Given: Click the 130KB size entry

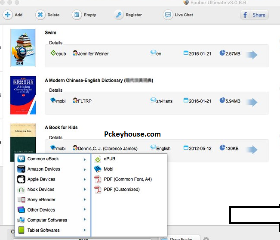Looking at the screenshot, I should tap(229, 148).
